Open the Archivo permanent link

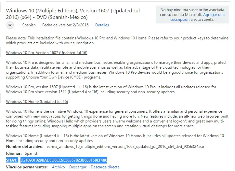click(x=58, y=167)
